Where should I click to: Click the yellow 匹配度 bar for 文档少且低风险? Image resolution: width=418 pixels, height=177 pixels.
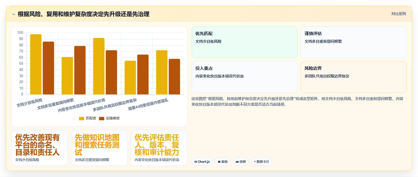click(x=36, y=64)
